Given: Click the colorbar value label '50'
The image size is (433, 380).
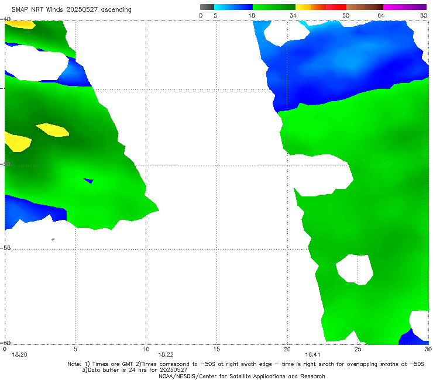Looking at the screenshot, I should click(x=346, y=16).
